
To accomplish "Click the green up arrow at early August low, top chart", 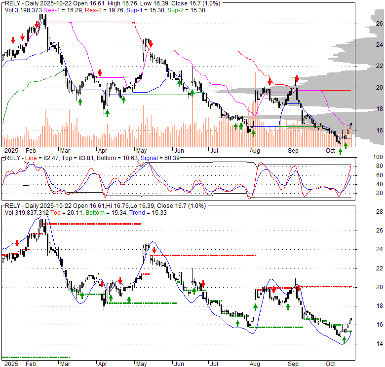I will click(x=253, y=133).
